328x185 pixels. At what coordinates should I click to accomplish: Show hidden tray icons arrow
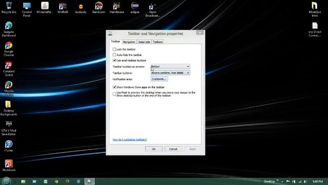(x=282, y=181)
